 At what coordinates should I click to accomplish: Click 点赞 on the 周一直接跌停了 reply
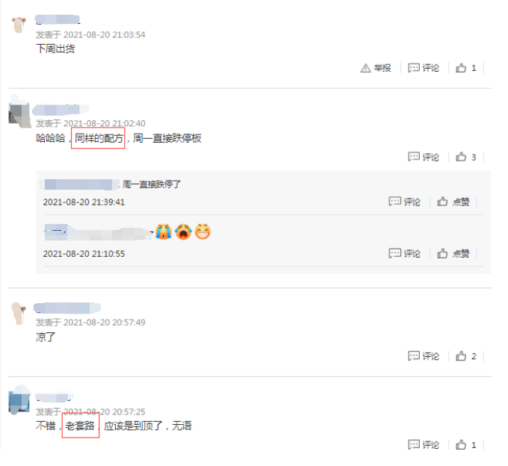tap(453, 202)
